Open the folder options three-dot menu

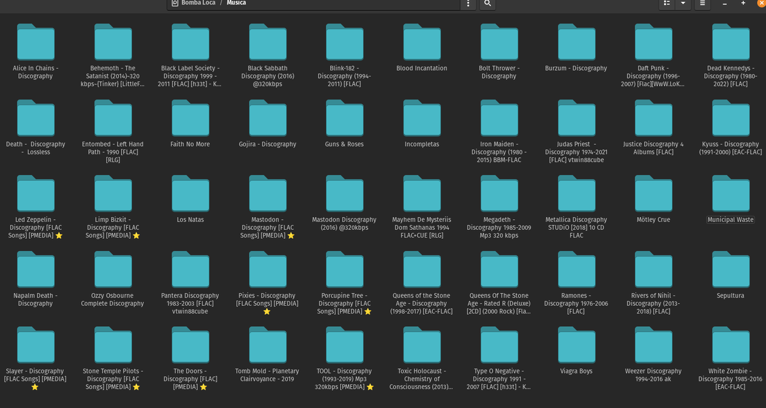469,4
